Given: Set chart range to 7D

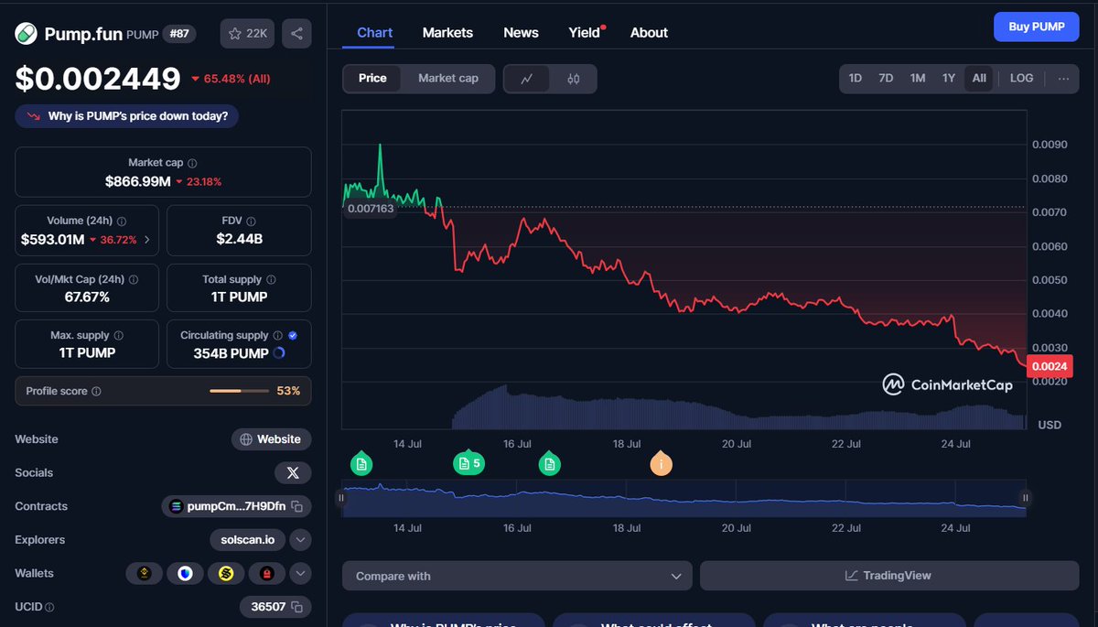Looking at the screenshot, I should pyautogui.click(x=886, y=79).
